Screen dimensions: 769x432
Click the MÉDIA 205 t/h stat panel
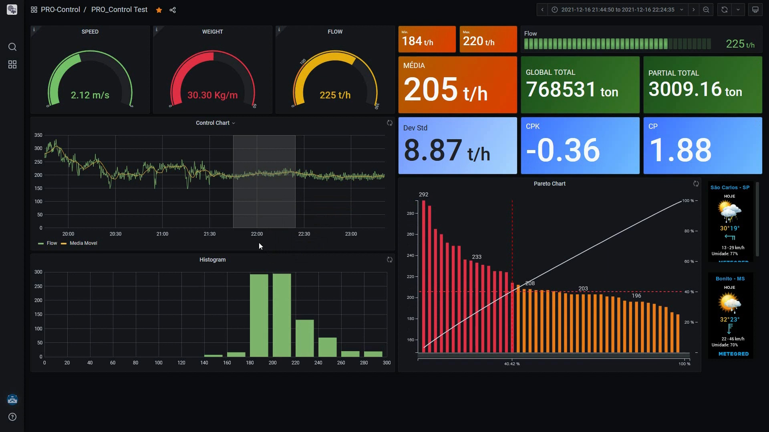pyautogui.click(x=458, y=85)
